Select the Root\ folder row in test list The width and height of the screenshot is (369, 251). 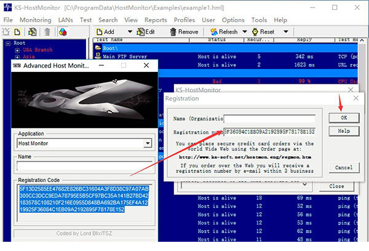pyautogui.click(x=226, y=48)
